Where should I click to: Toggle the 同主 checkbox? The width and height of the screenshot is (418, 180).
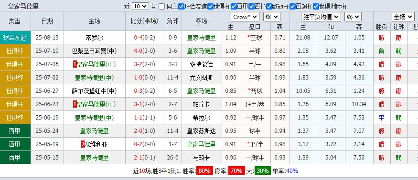(x=161, y=6)
